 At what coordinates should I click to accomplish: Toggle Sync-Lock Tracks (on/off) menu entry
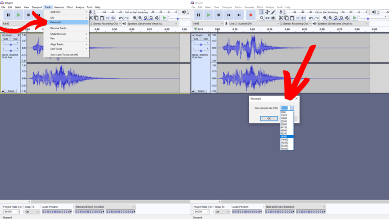tap(64, 55)
